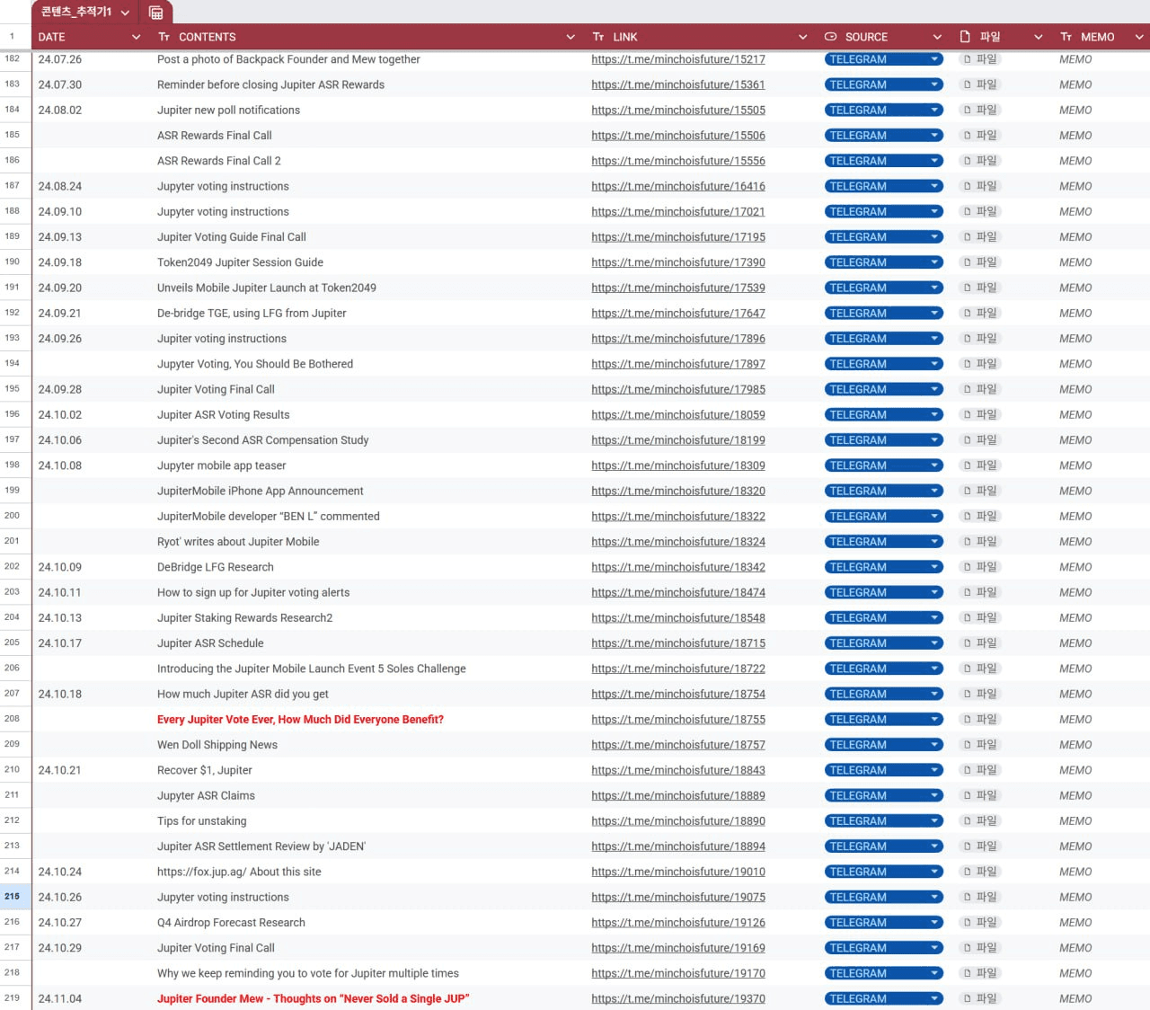Viewport: 1150px width, 1010px height.
Task: Open CONTENTS column filter dropdown
Action: tap(571, 37)
